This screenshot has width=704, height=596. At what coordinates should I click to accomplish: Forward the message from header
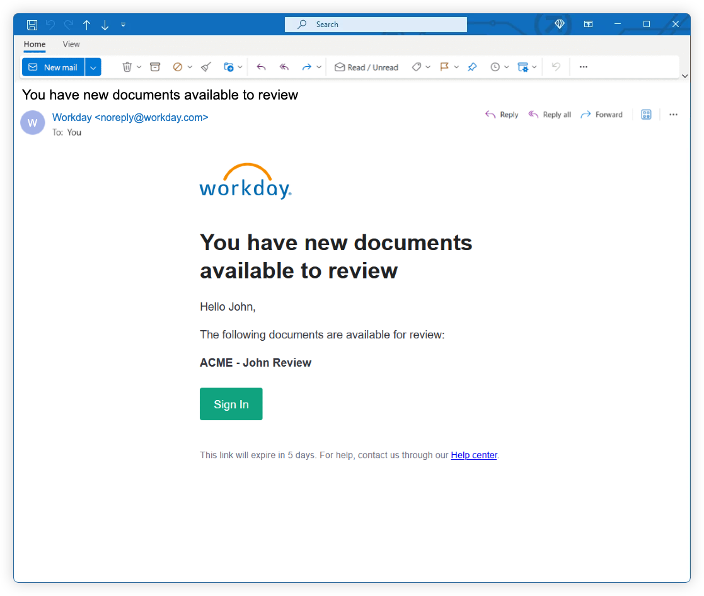601,115
